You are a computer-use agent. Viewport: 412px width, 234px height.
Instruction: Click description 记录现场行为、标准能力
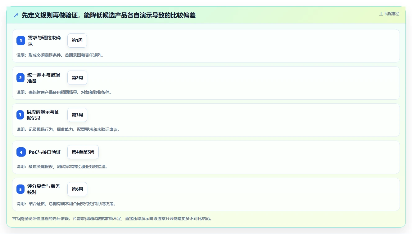pos(68,129)
